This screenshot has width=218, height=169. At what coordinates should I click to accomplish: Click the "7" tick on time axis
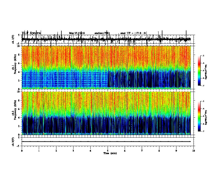142,151
